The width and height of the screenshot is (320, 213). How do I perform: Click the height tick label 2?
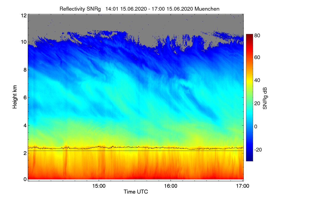(25, 153)
